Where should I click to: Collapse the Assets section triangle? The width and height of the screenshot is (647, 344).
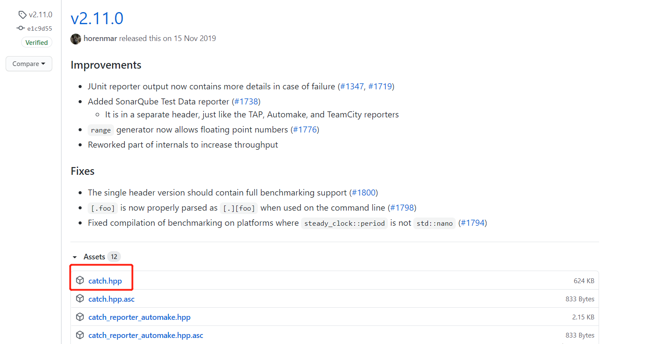tap(75, 257)
